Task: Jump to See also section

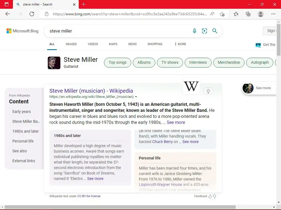Action: (19, 151)
